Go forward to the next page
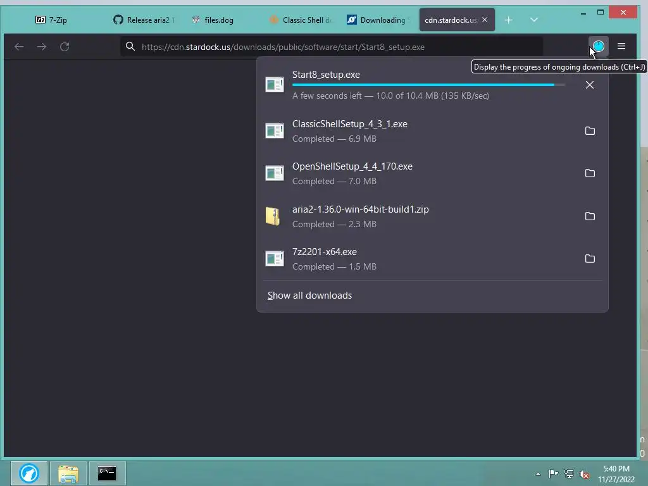Viewport: 648px width, 486px height. coord(42,47)
